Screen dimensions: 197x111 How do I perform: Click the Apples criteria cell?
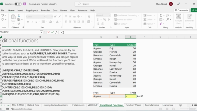pyautogui.click(x=101, y=96)
